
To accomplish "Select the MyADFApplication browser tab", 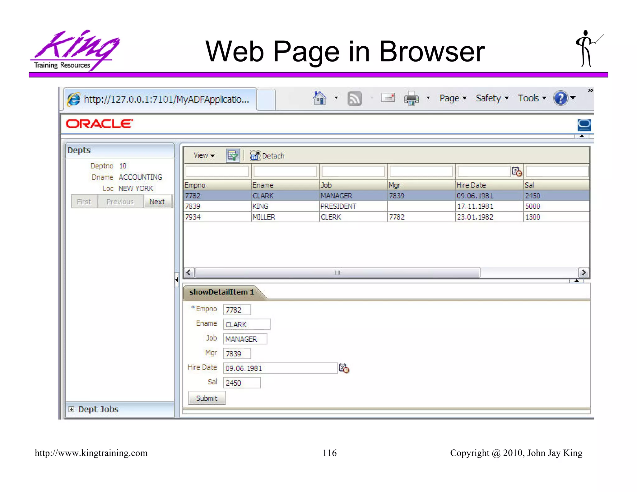I will tap(160, 99).
